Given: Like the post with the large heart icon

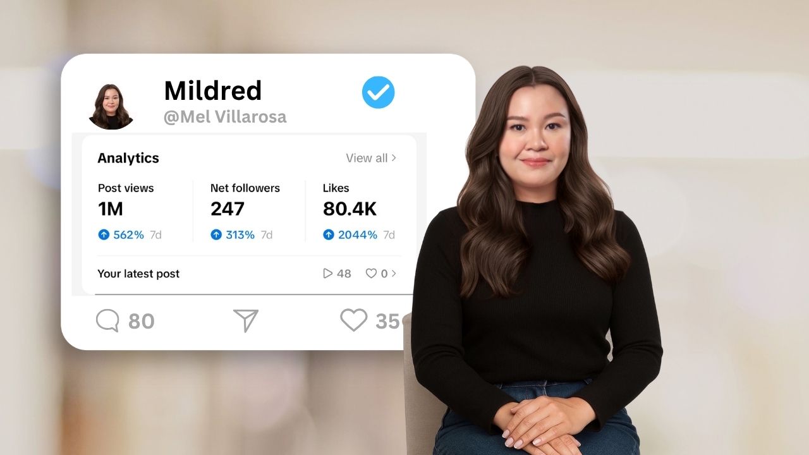Looking at the screenshot, I should (x=353, y=320).
